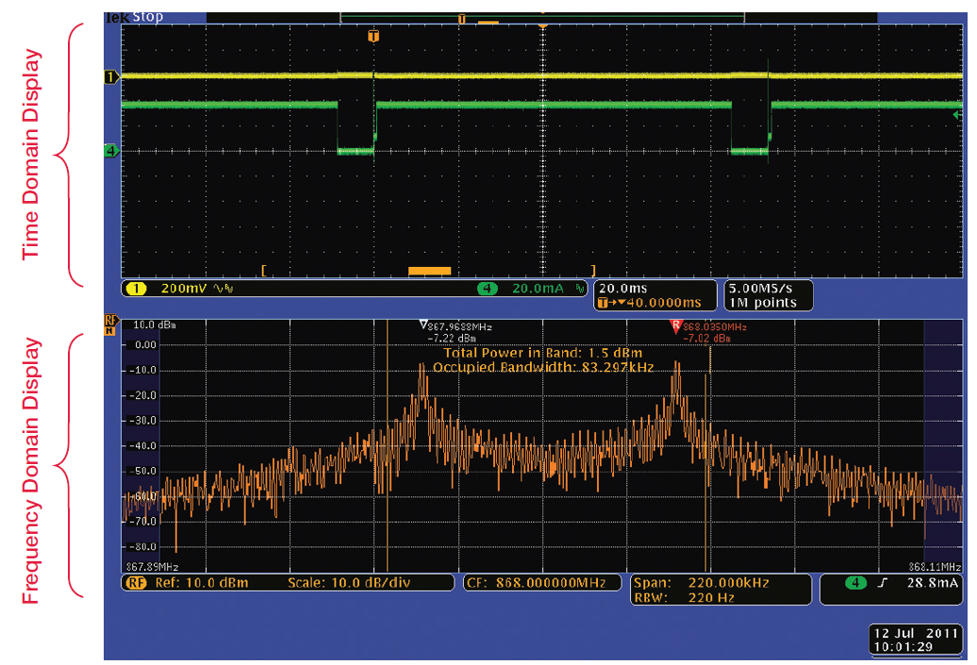Select the 5.00MS/s 1M points readout

(762, 295)
